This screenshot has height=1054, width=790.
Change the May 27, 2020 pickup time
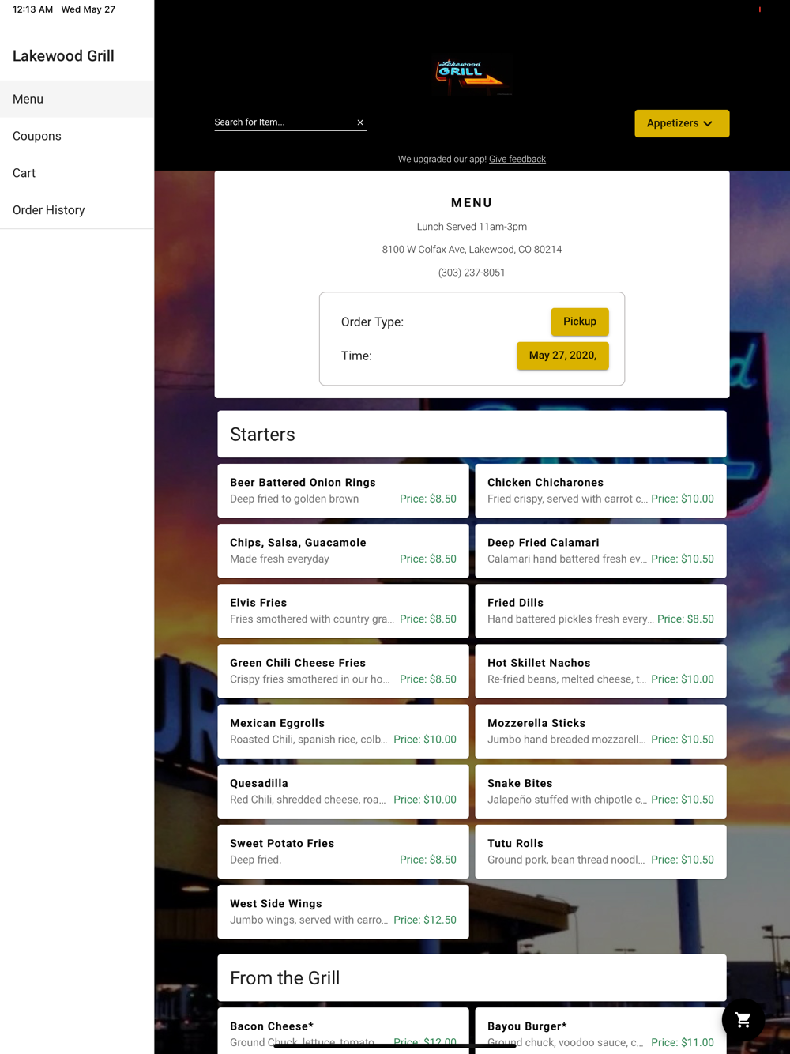tap(562, 356)
